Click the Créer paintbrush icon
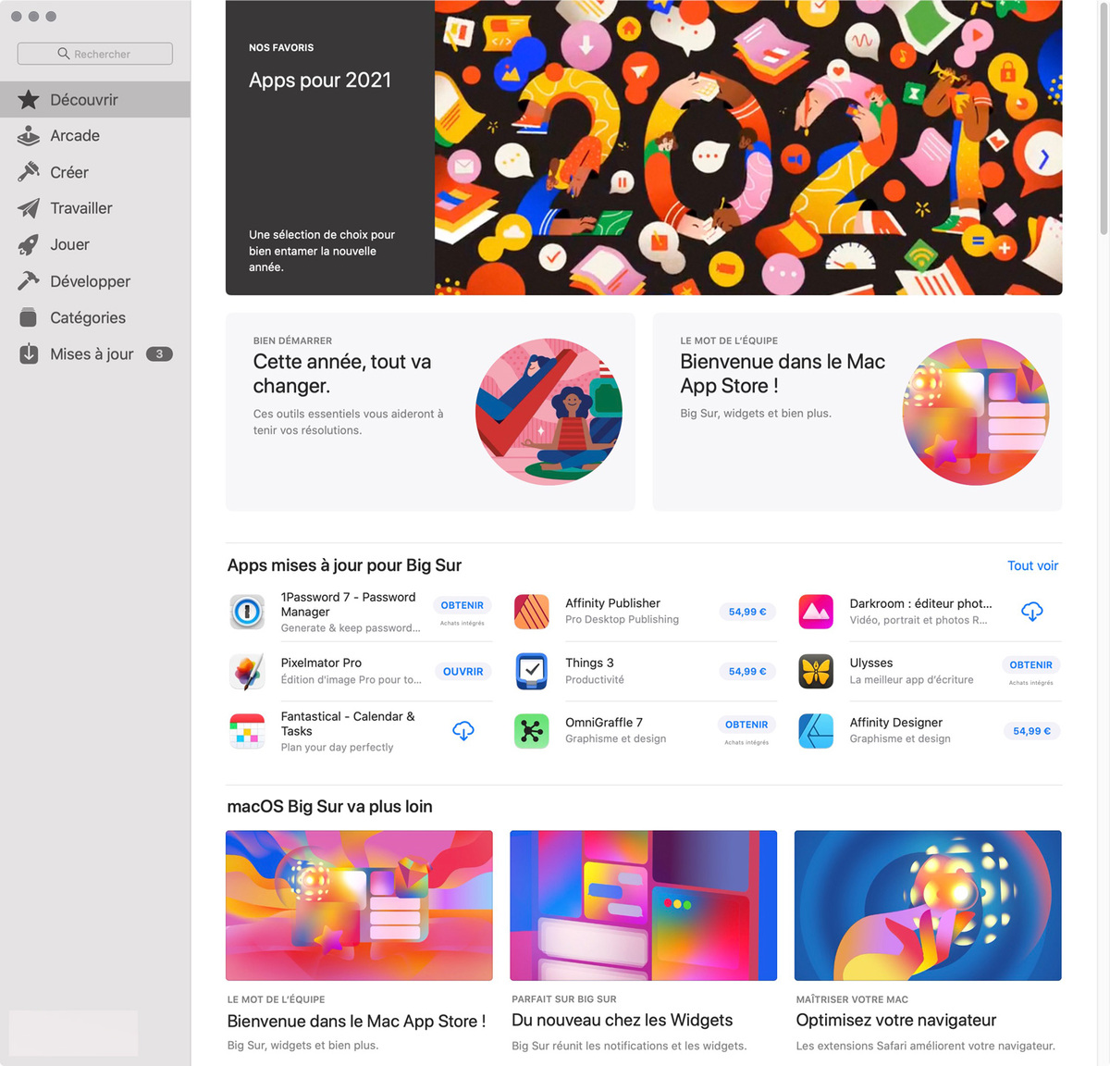The height and width of the screenshot is (1066, 1110). tap(29, 172)
